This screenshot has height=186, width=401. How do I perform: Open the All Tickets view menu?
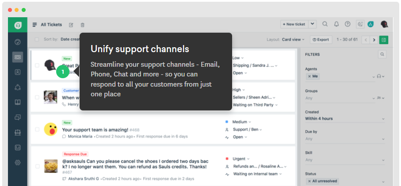click(35, 25)
